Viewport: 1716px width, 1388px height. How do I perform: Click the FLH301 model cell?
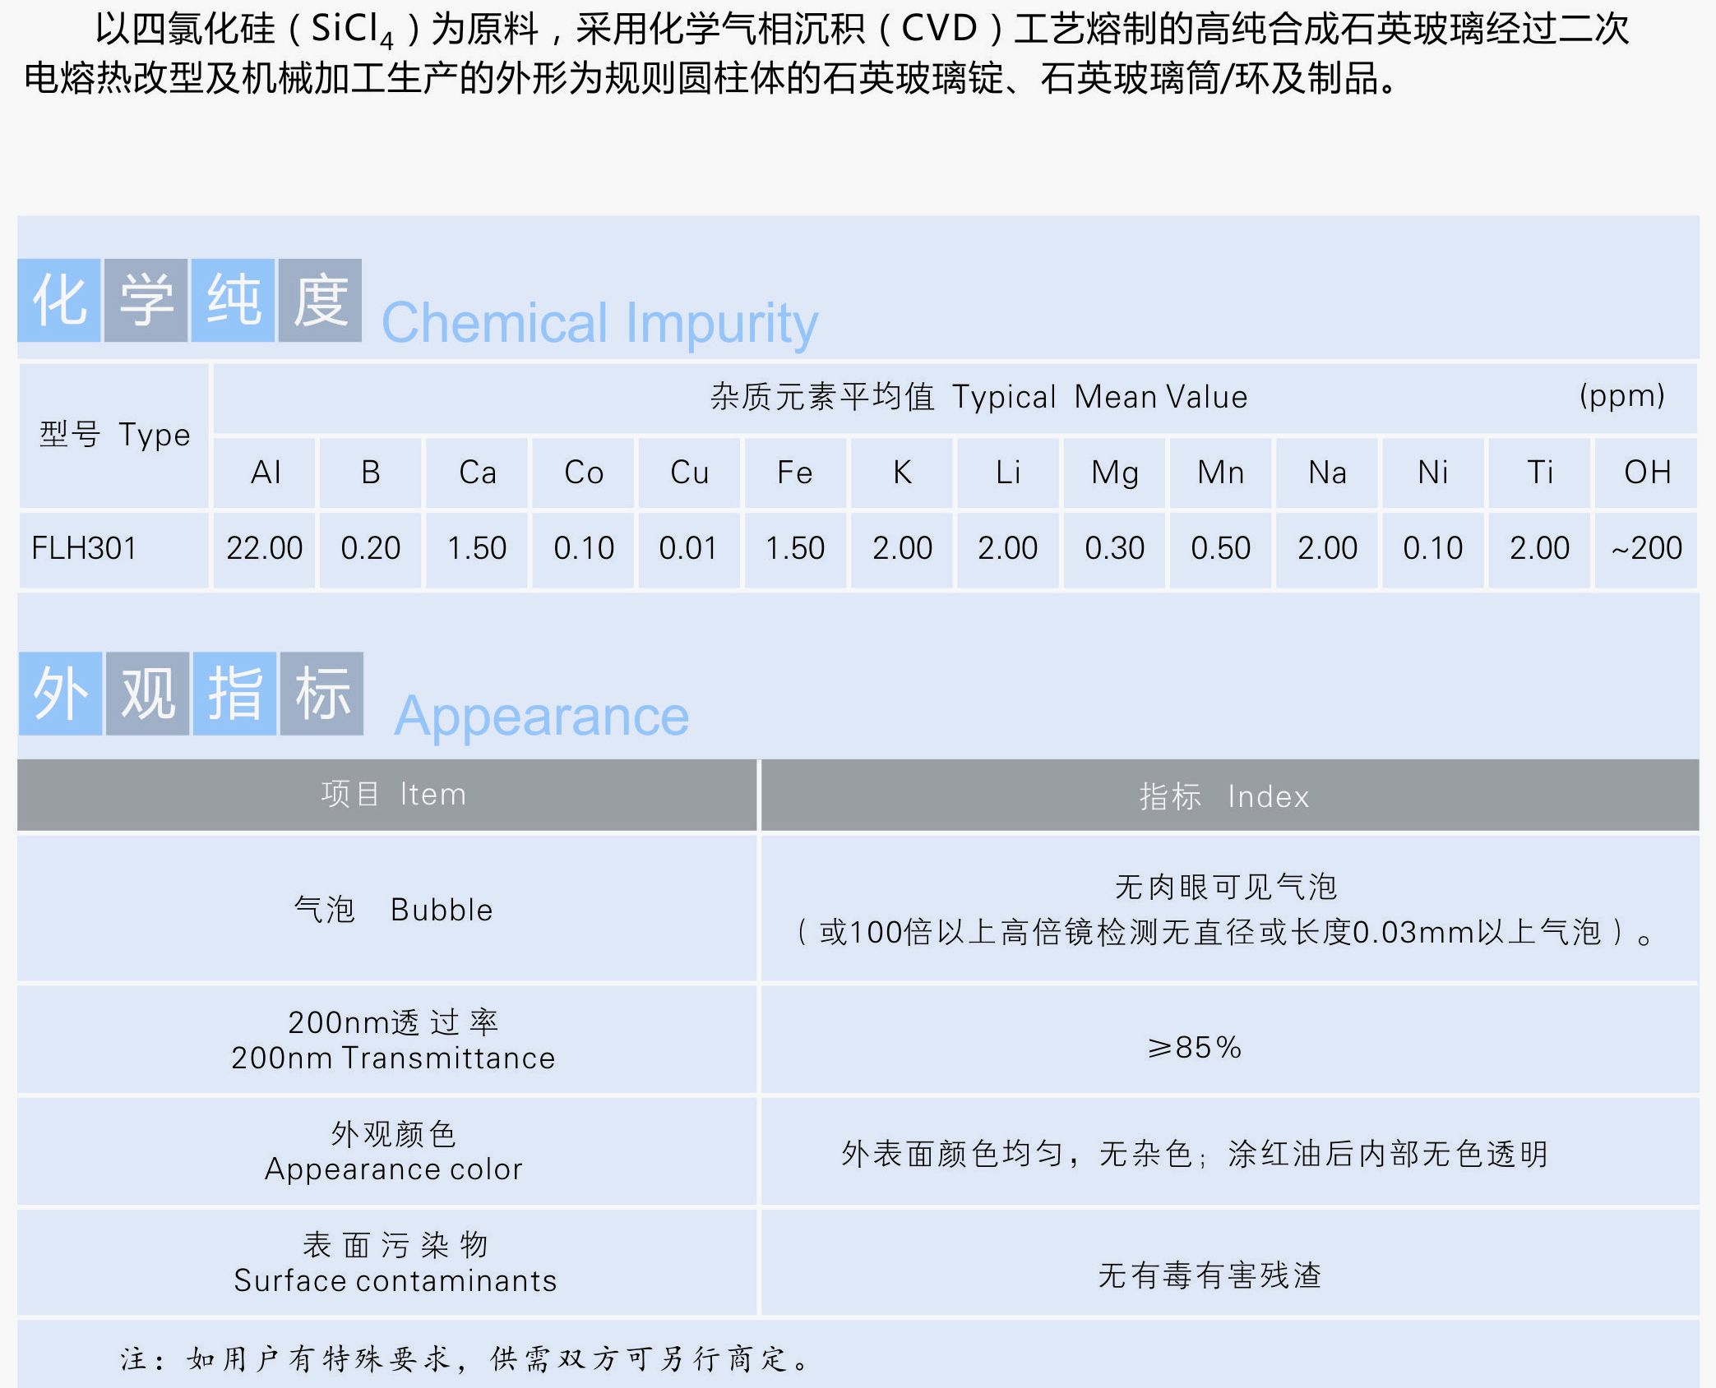84,548
